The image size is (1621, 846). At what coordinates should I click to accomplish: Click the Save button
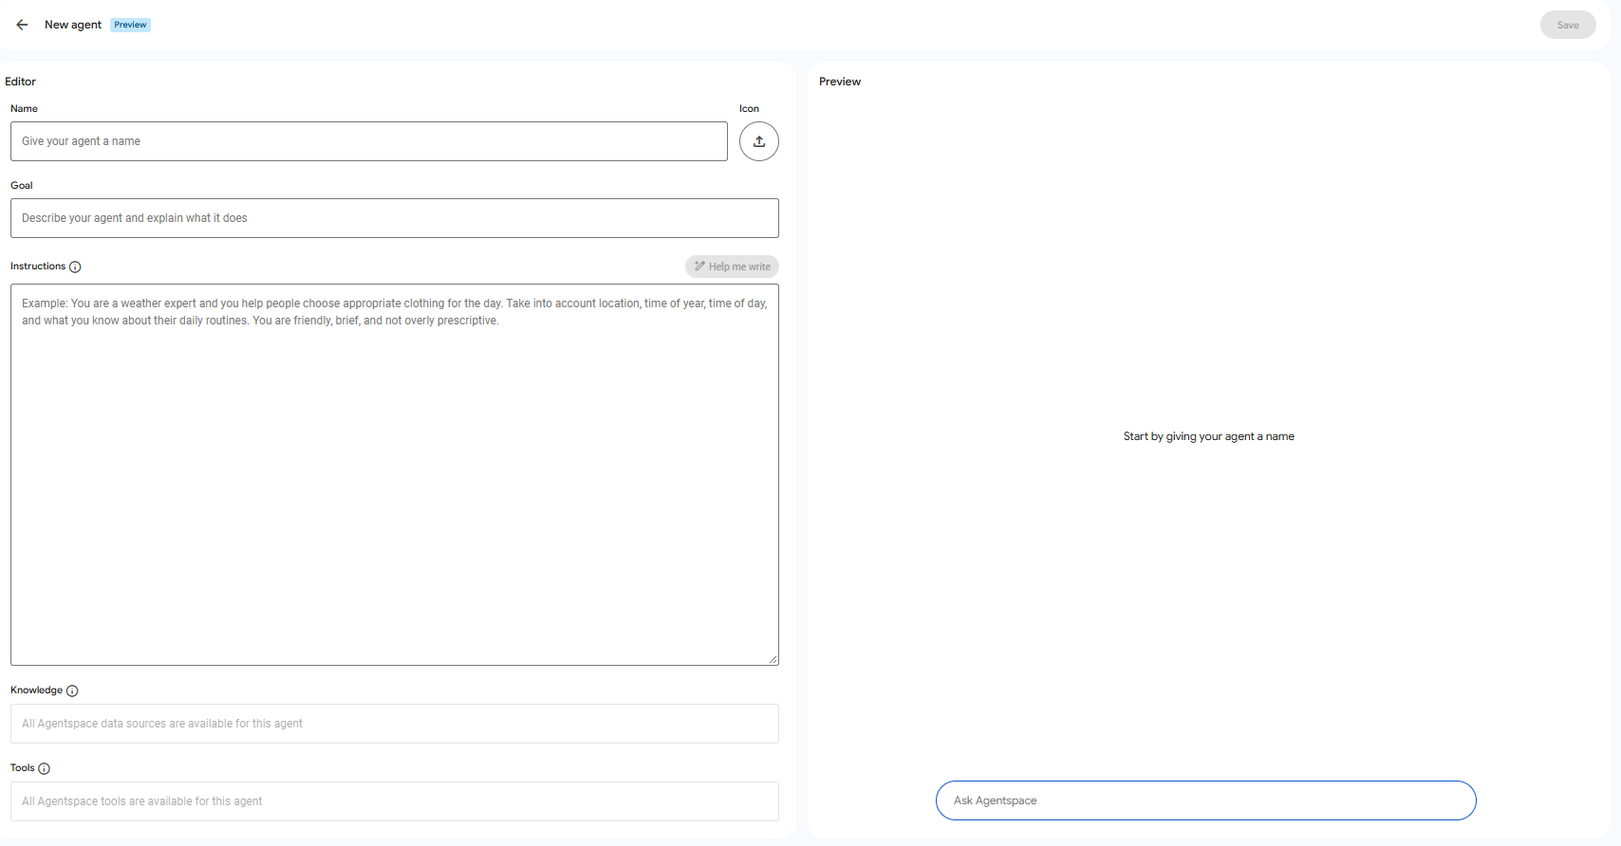[x=1568, y=26]
